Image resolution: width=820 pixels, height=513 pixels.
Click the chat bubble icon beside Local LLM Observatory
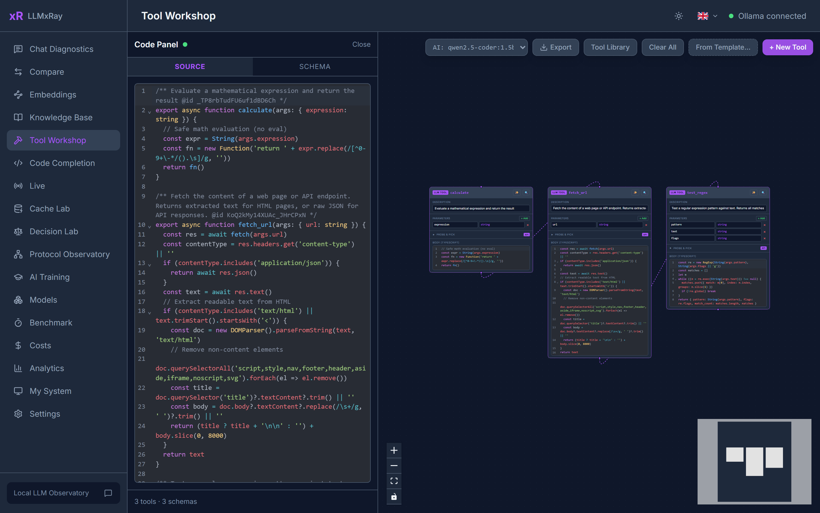(x=108, y=493)
